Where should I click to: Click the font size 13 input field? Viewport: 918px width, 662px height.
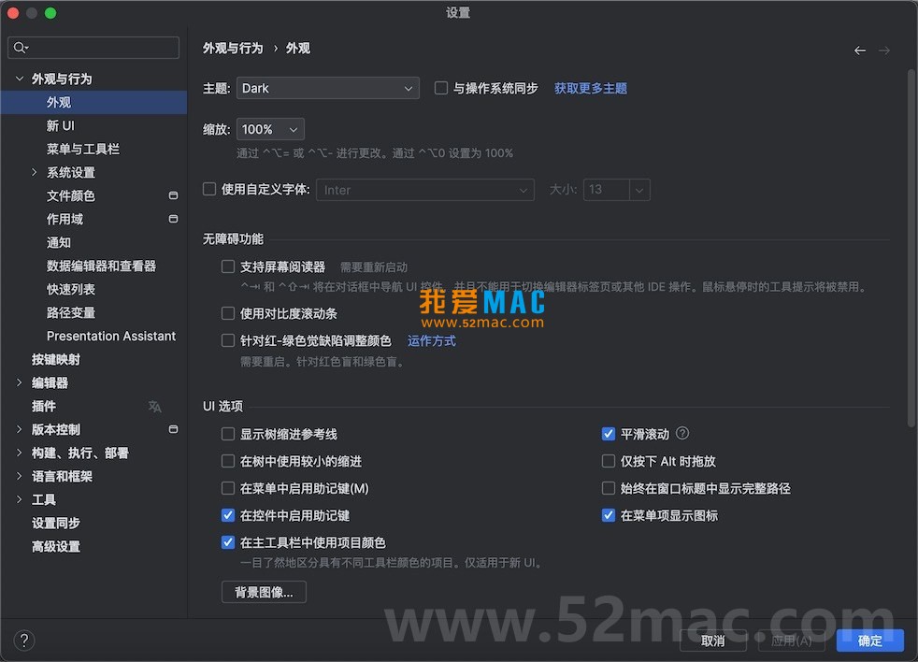(607, 190)
